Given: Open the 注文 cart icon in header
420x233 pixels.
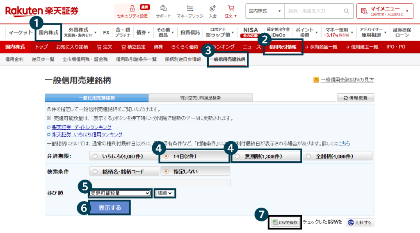Looking at the screenshot, I should click(x=231, y=8).
